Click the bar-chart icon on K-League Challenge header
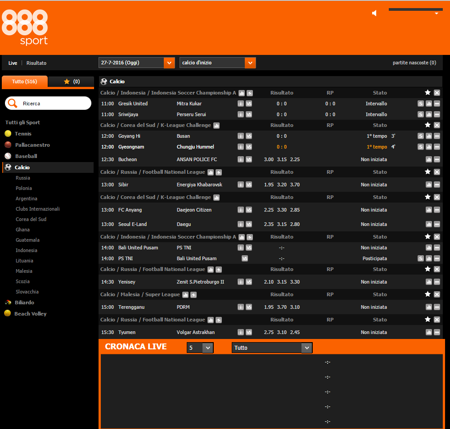The image size is (450, 429). (x=216, y=125)
